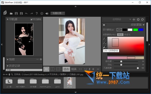Click the preset settings gear icon
This screenshot has height=94, width=151.
(x=138, y=19)
